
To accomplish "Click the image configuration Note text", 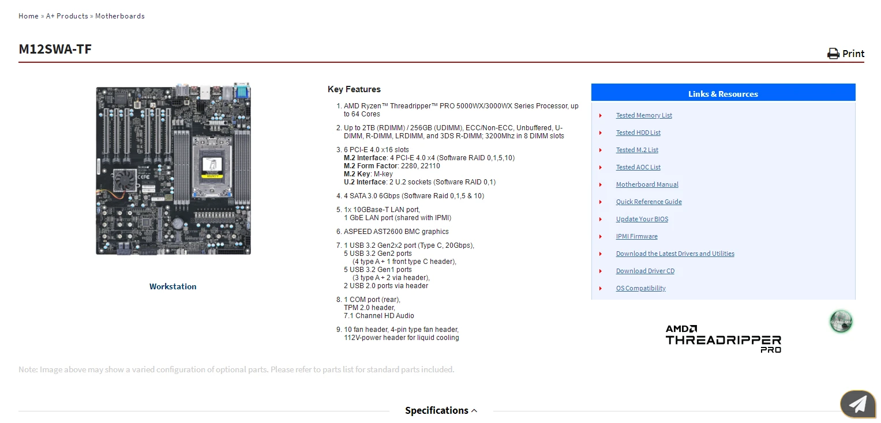I will pyautogui.click(x=237, y=369).
